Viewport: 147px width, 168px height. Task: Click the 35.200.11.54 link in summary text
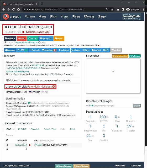[38, 65]
